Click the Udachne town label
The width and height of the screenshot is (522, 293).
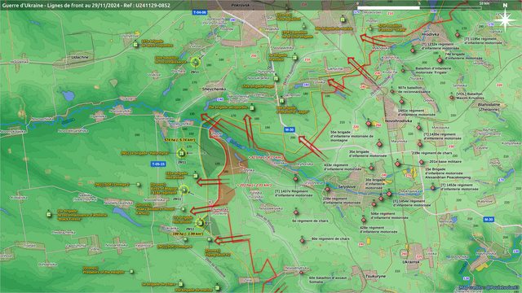pos(80,57)
